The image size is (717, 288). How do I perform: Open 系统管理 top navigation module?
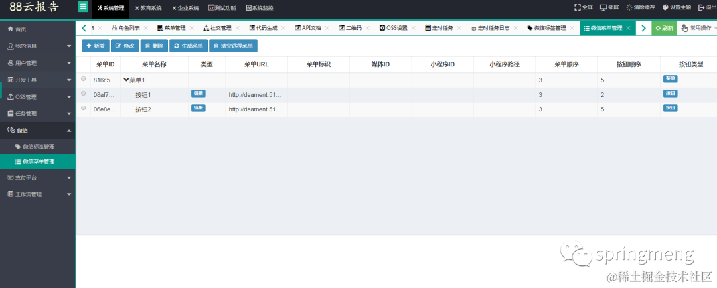(111, 8)
